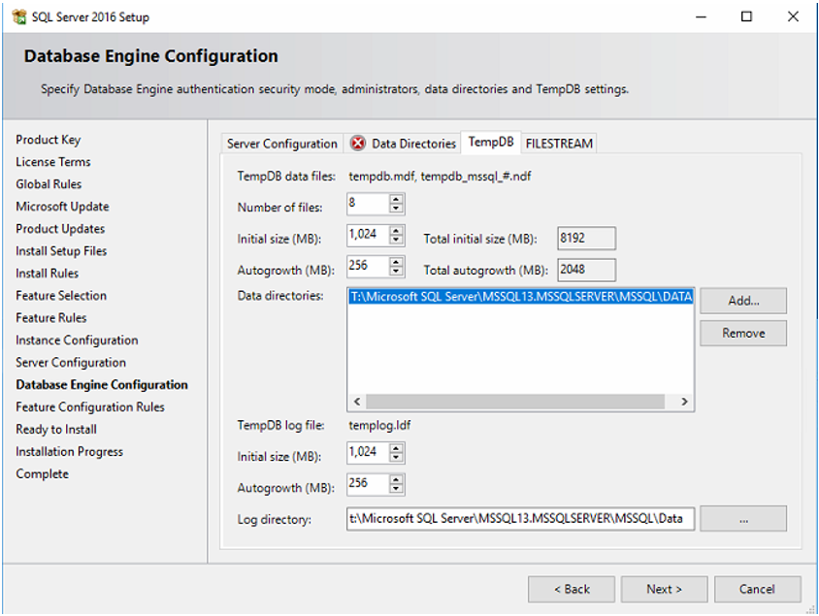
Task: Click the red error icon on Data Directories tab
Action: point(358,143)
